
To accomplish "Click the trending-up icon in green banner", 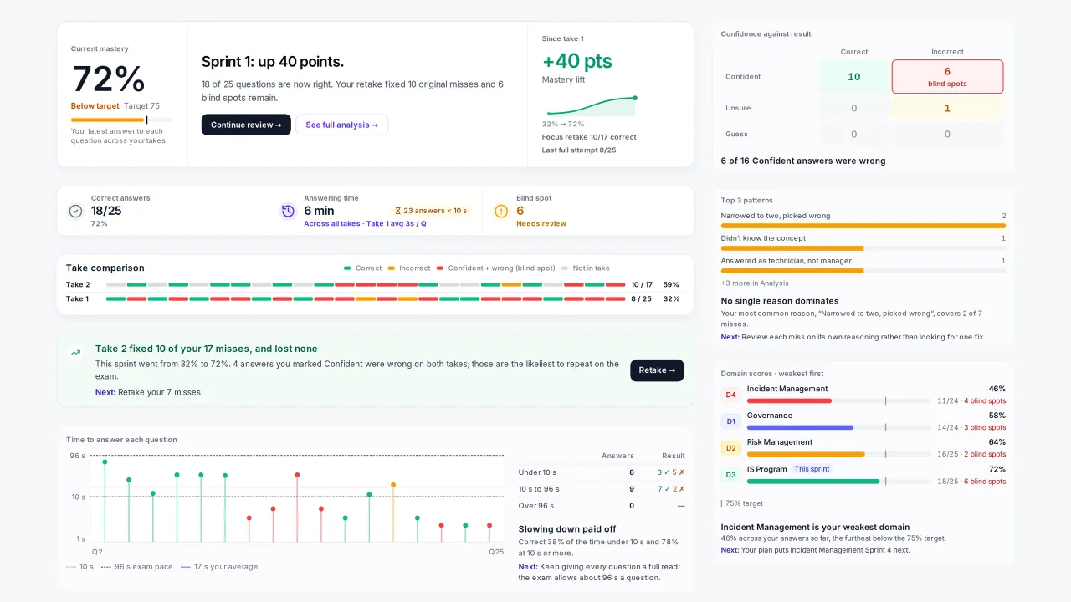I will pos(75,353).
